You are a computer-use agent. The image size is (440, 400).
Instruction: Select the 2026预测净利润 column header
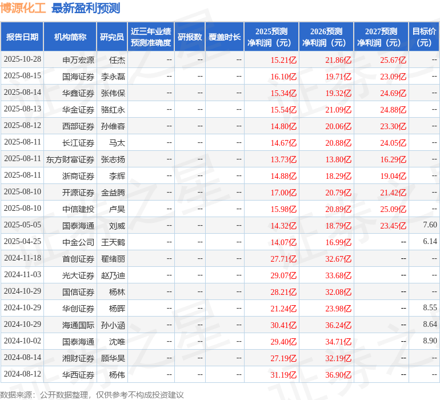coord(326,37)
